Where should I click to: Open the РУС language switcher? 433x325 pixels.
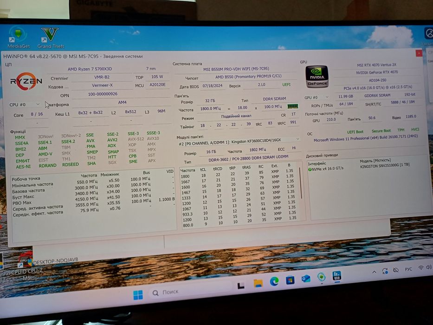coord(408,269)
